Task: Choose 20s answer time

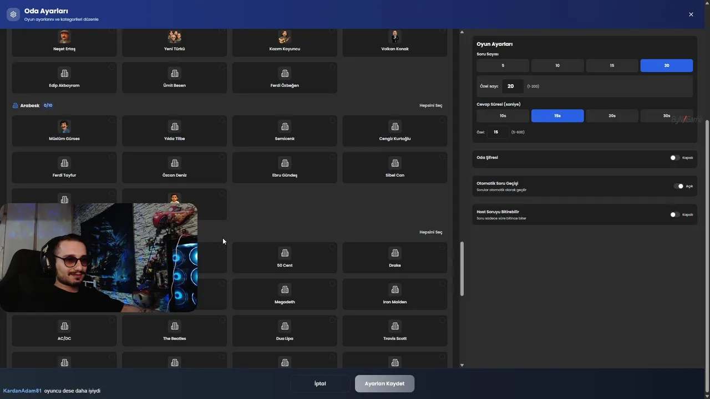Action: point(612,116)
